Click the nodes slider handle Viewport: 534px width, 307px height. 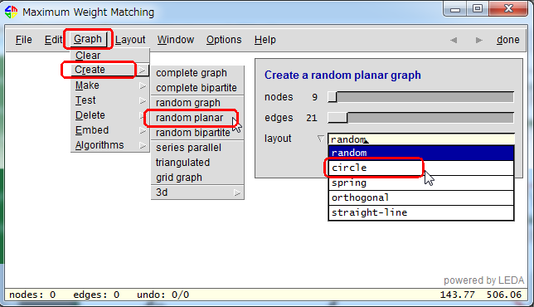pos(333,97)
